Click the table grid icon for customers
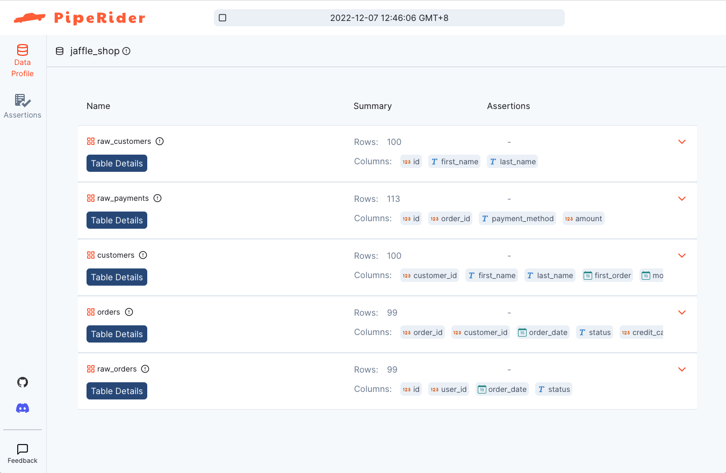The height and width of the screenshot is (473, 726). tap(91, 255)
